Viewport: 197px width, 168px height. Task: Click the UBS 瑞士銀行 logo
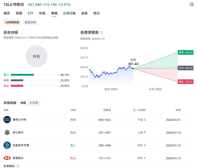pos(7,132)
